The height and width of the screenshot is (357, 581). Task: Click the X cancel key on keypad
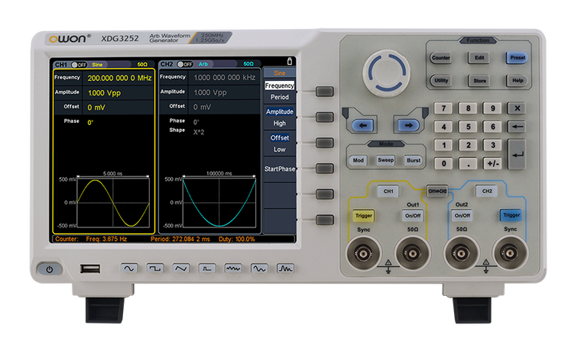click(x=518, y=108)
